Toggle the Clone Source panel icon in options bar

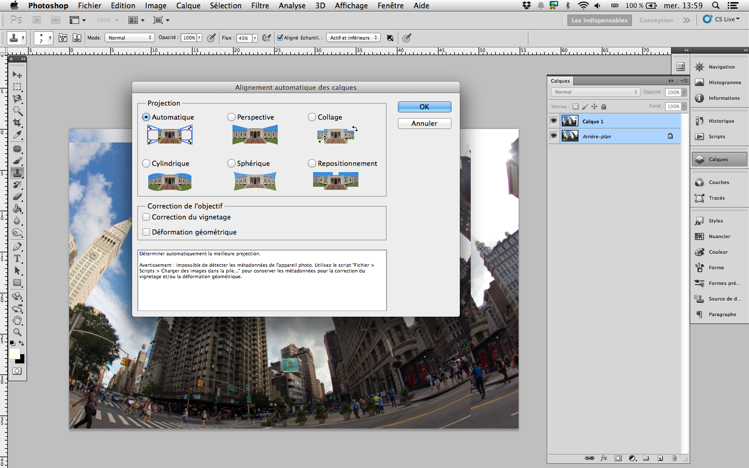pos(77,38)
